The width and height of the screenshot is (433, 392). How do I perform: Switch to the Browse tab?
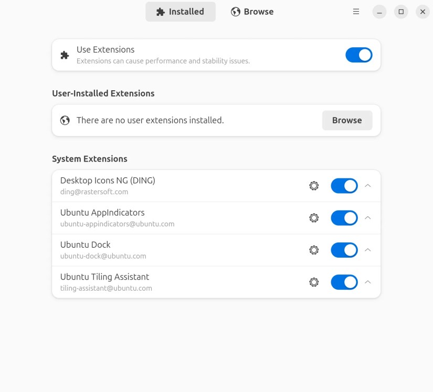(252, 12)
